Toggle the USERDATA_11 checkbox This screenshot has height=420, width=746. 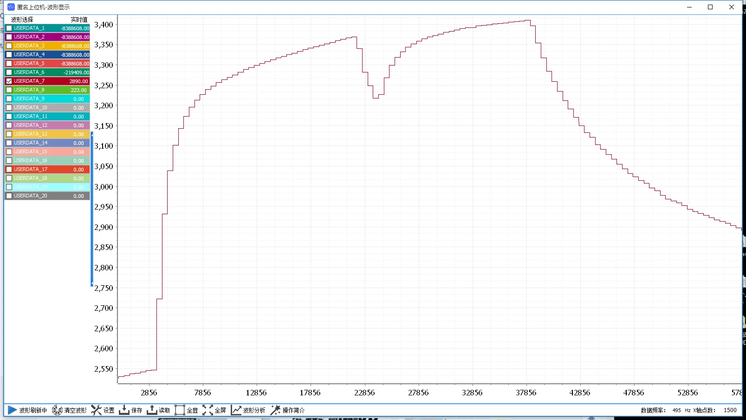coord(9,117)
